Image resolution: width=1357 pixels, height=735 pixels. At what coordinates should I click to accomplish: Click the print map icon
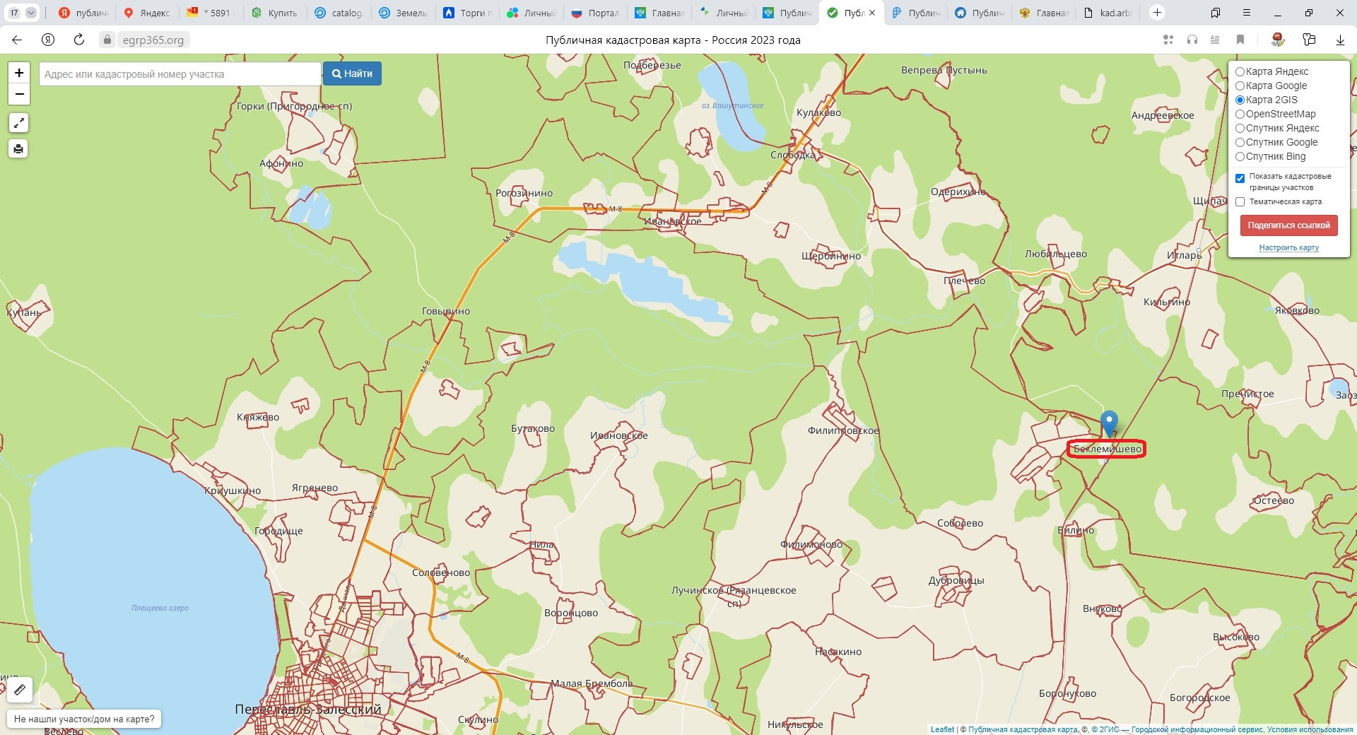pyautogui.click(x=18, y=148)
